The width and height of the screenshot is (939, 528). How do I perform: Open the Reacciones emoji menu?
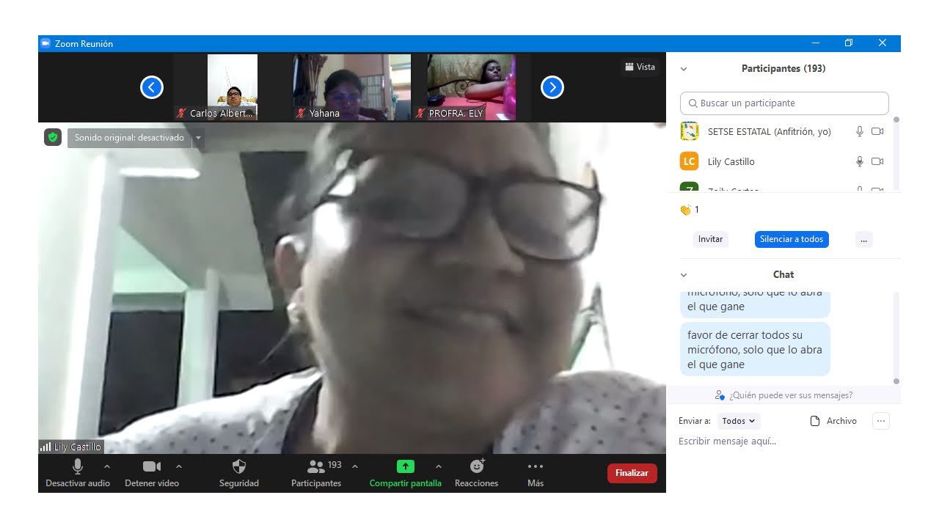[x=477, y=473]
